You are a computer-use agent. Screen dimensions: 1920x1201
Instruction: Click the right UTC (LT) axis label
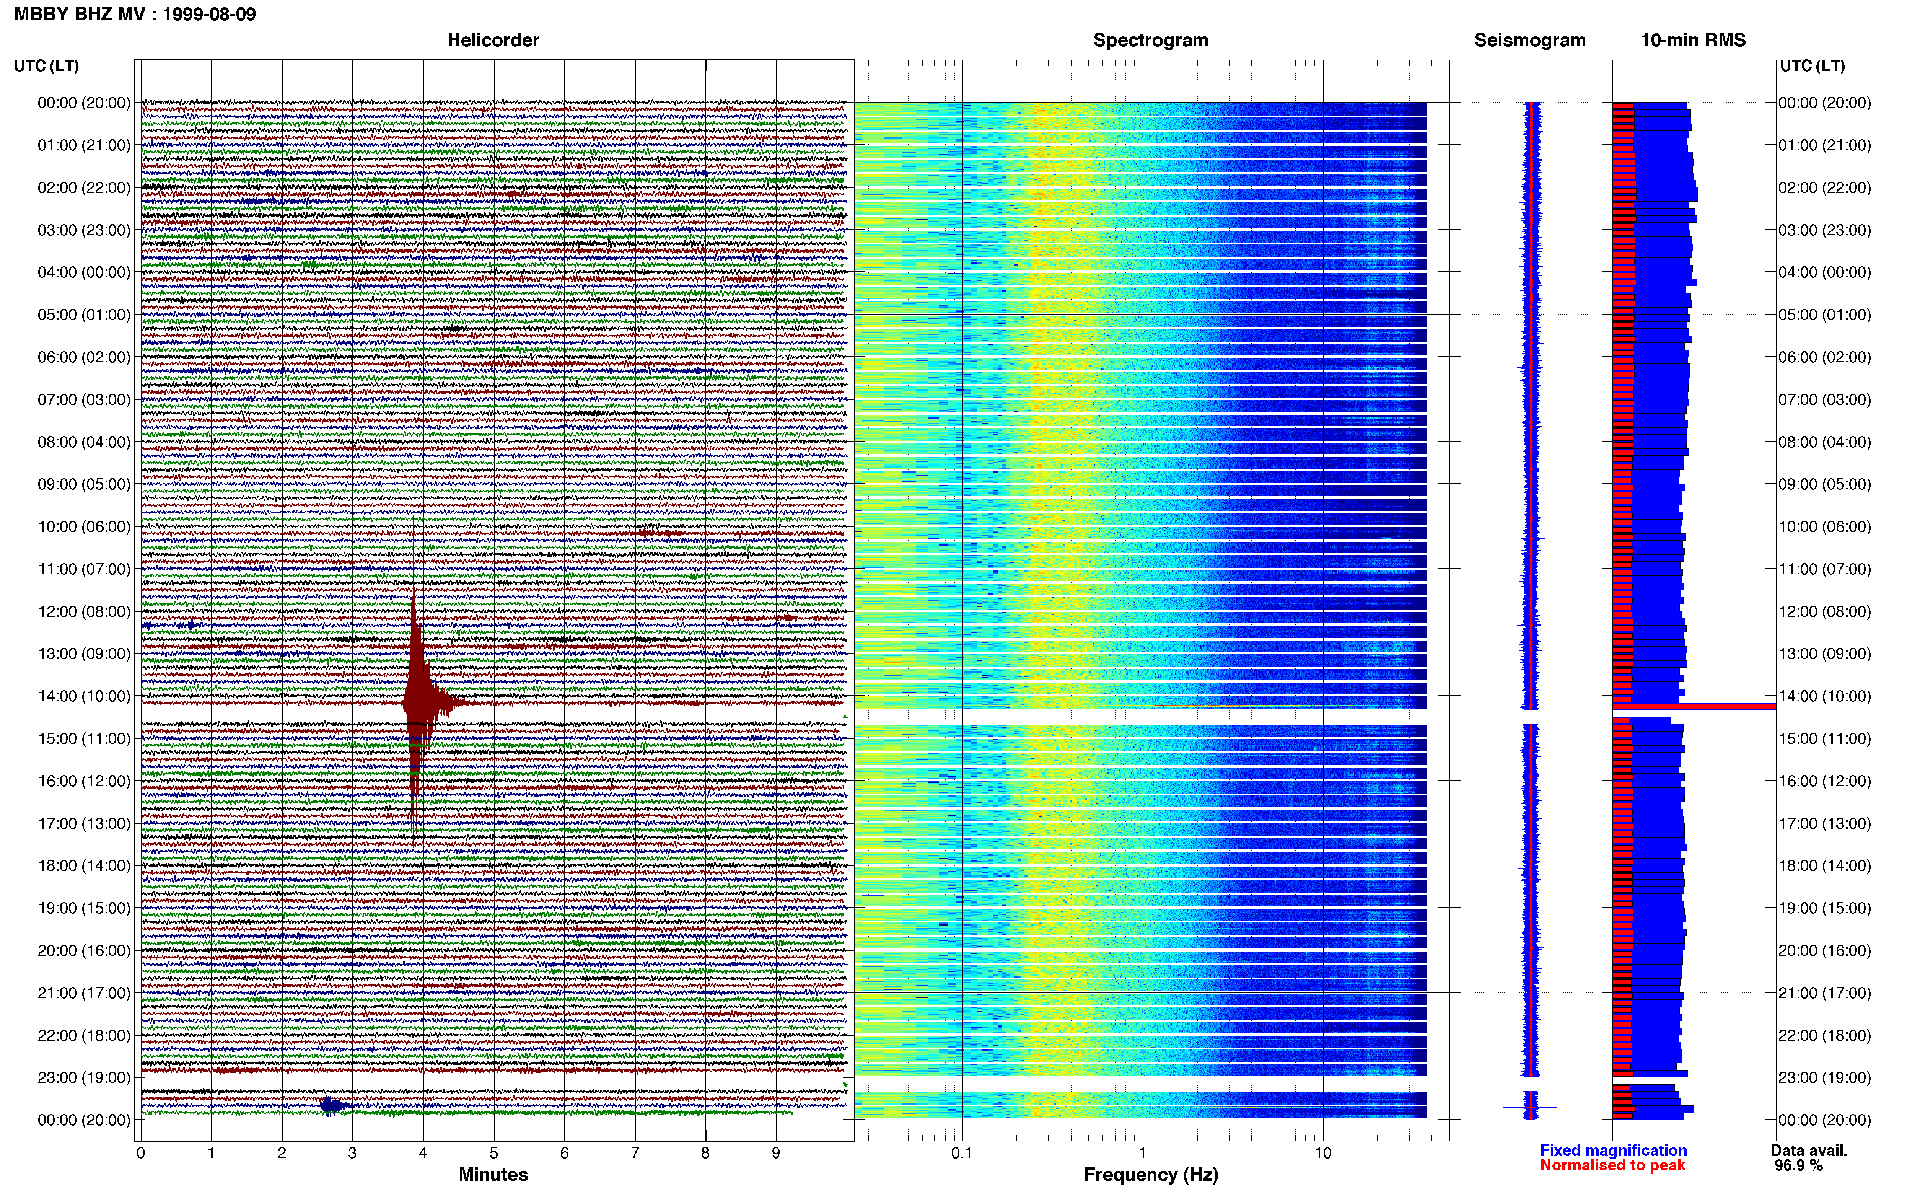pyautogui.click(x=1812, y=66)
